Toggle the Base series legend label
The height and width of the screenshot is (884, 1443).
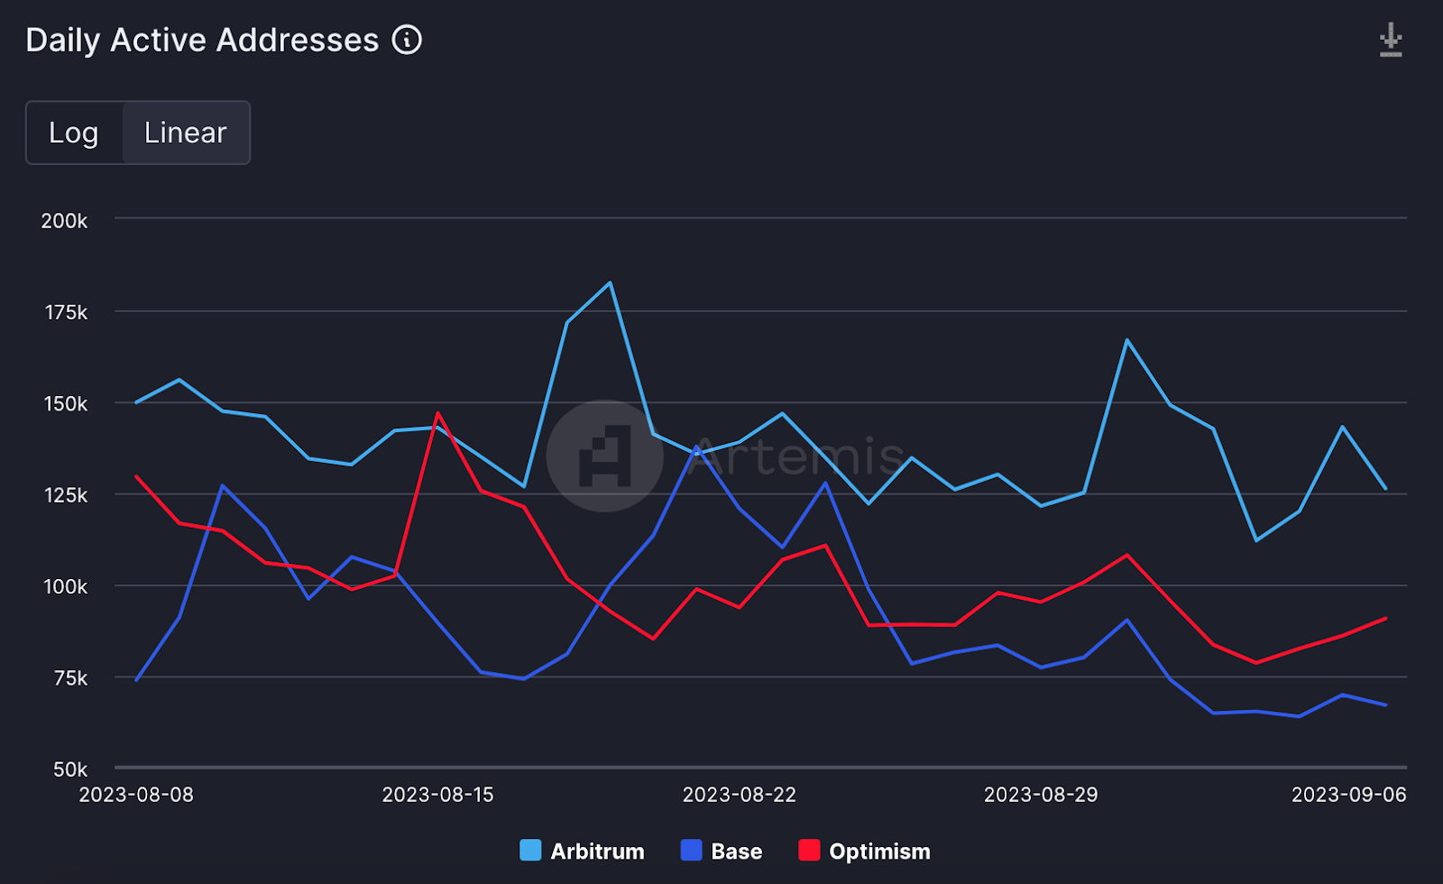coord(736,852)
